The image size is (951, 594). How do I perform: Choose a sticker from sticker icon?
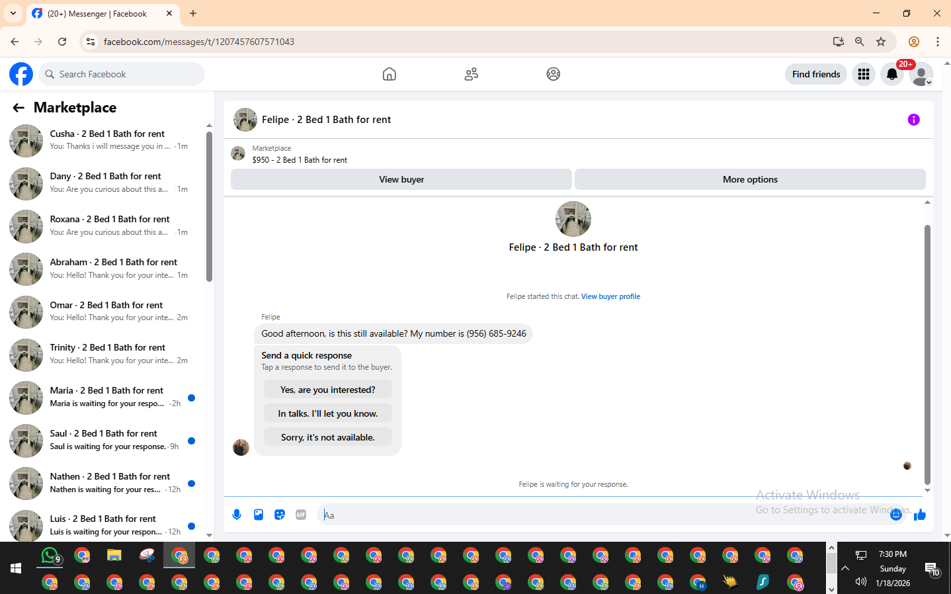[x=280, y=515]
